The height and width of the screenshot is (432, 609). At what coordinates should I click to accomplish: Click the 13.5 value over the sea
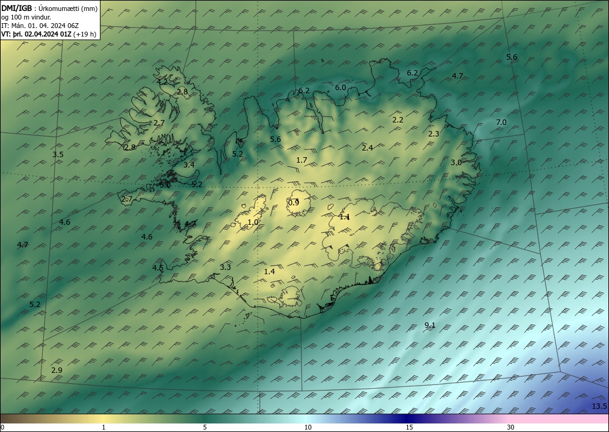point(599,406)
